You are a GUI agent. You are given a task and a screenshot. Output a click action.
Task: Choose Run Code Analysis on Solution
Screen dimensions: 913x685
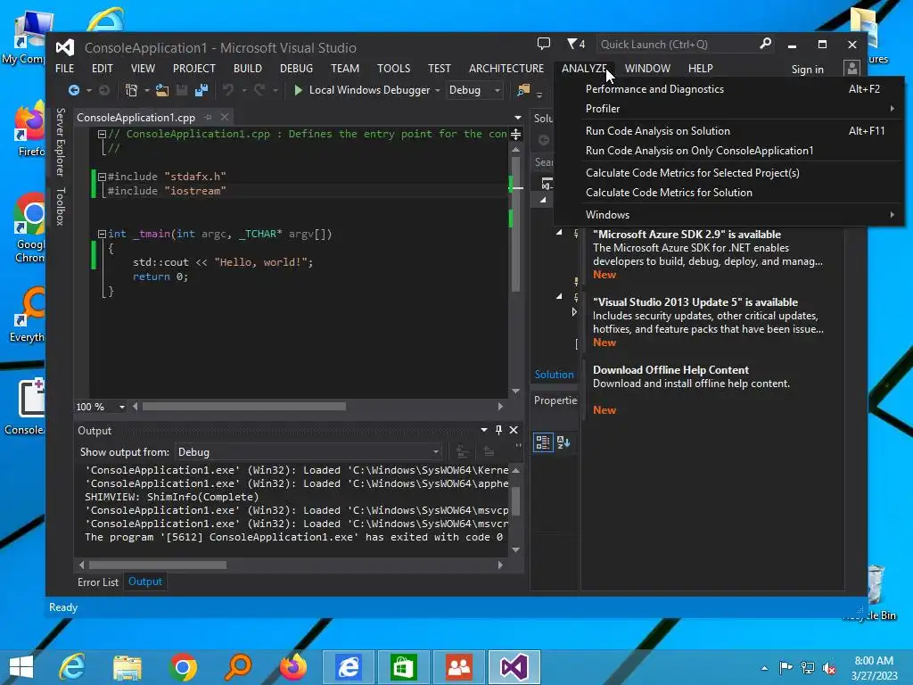[728, 131]
